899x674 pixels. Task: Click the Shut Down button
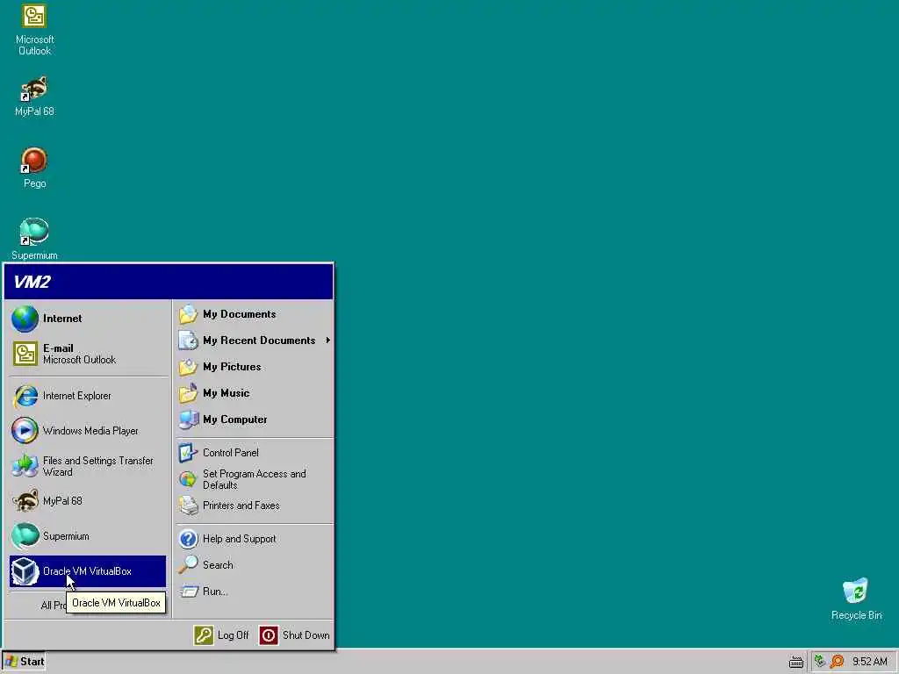(x=295, y=635)
